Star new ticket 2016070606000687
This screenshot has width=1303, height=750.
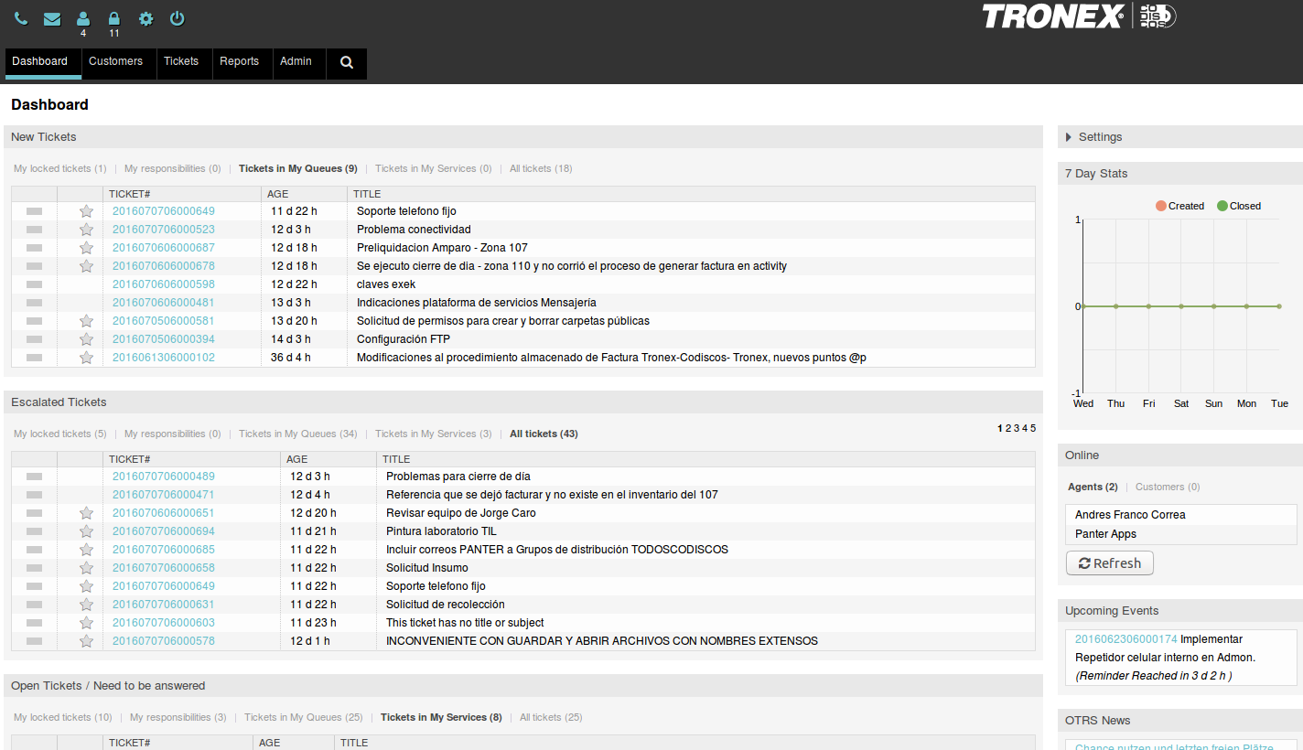87,248
